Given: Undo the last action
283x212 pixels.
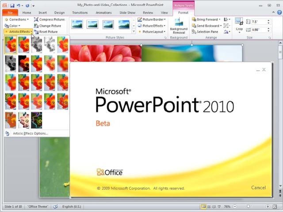Looking at the screenshot, I should pyautogui.click(x=19, y=6).
